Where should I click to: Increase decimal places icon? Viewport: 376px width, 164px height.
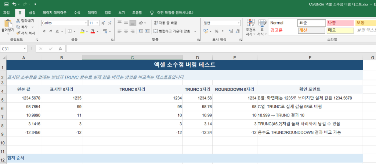click(231, 31)
